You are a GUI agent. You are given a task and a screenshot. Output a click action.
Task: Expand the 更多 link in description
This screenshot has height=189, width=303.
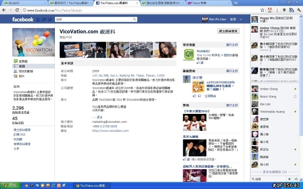[x=100, y=117]
